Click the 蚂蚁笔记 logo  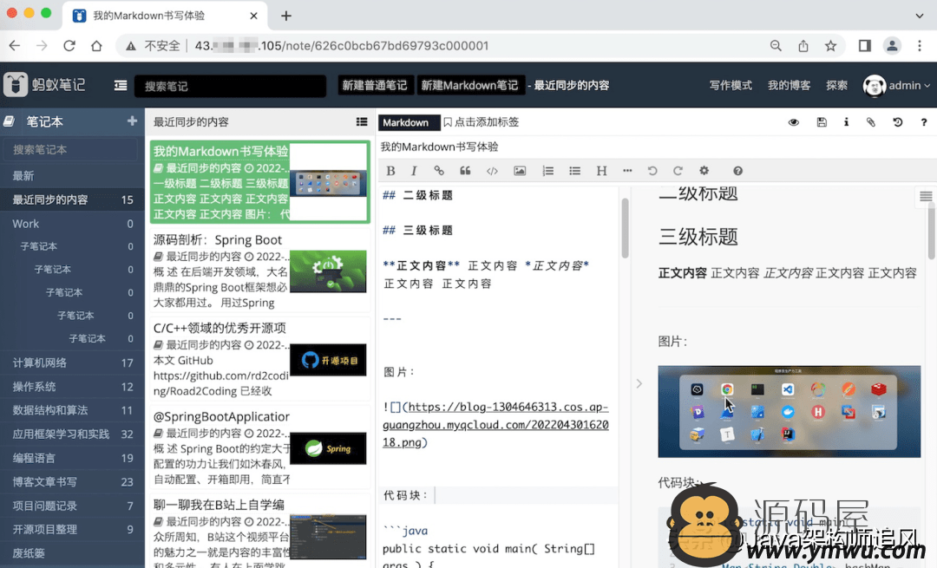tap(45, 85)
